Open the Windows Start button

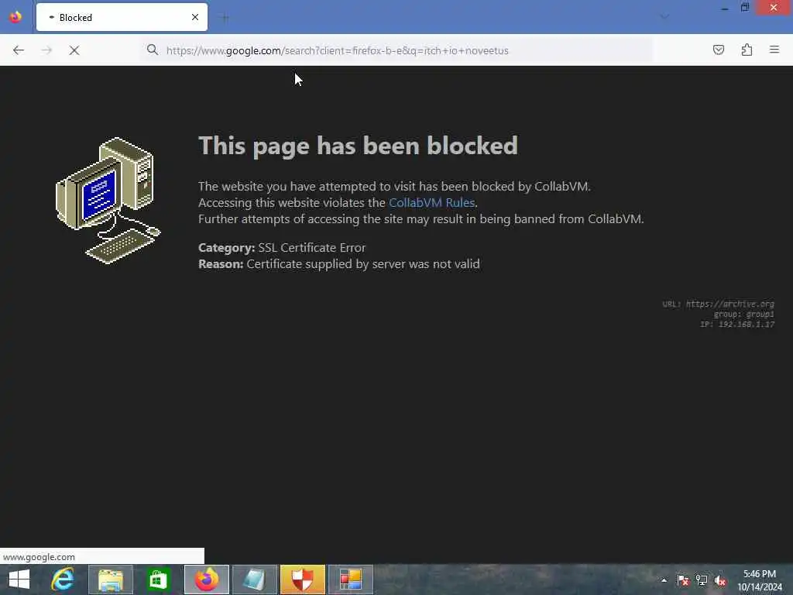[19, 580]
